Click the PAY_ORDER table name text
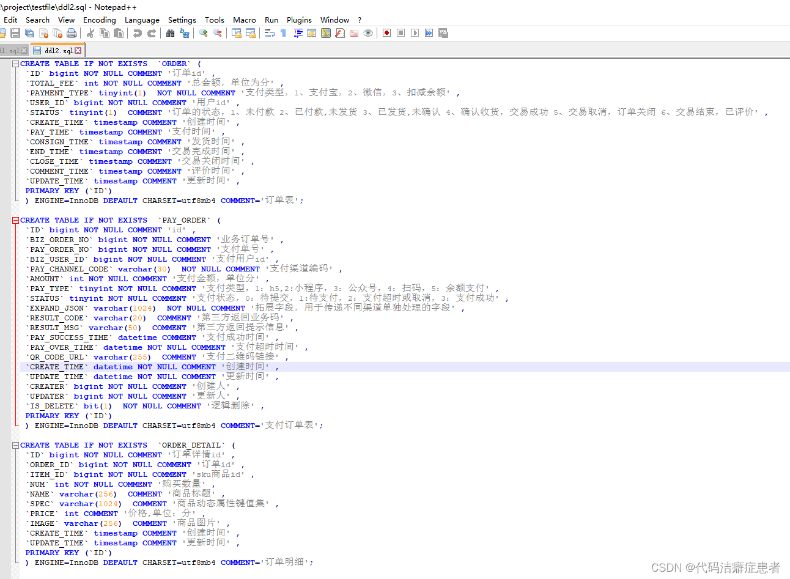This screenshot has height=579, width=790. point(184,220)
